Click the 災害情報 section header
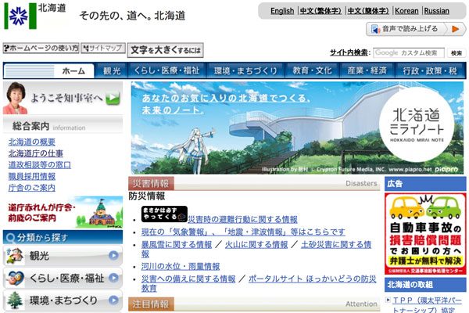Viewport: 469px width, 313px height. pyautogui.click(x=254, y=183)
